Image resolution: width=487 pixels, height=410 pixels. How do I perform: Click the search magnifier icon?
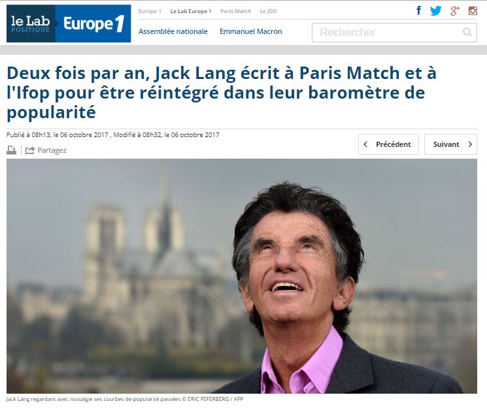point(467,32)
